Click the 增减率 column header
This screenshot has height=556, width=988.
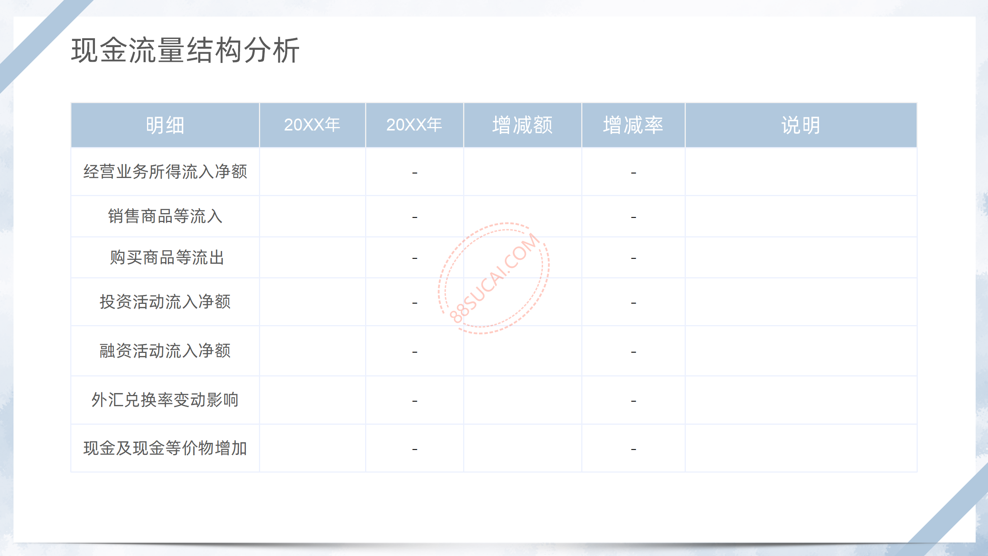[x=633, y=125]
